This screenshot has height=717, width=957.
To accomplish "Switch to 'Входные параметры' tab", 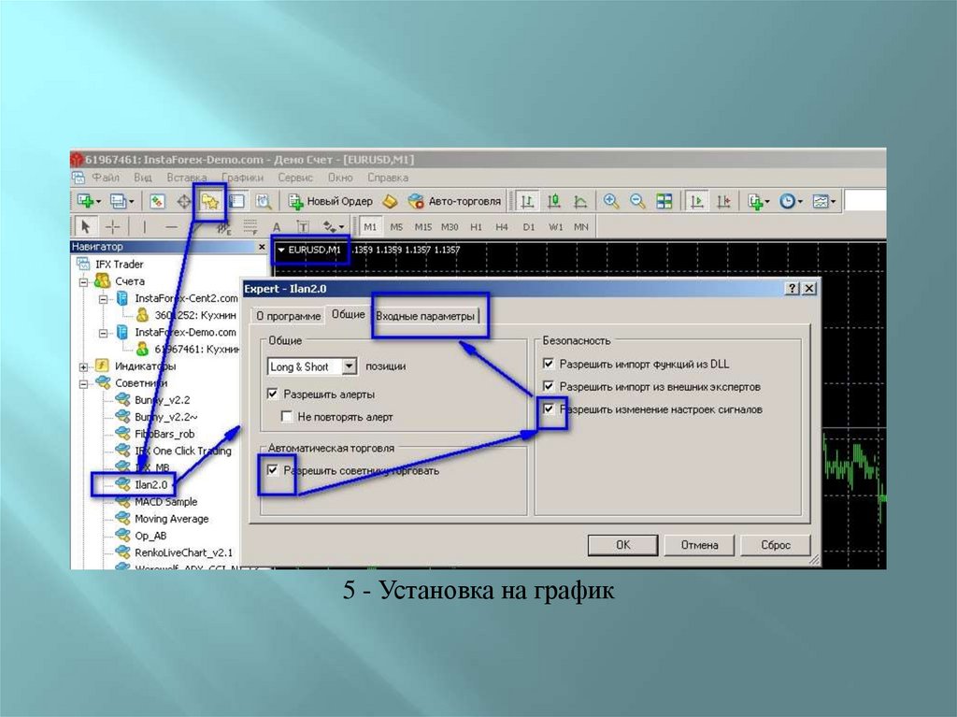I will [425, 316].
